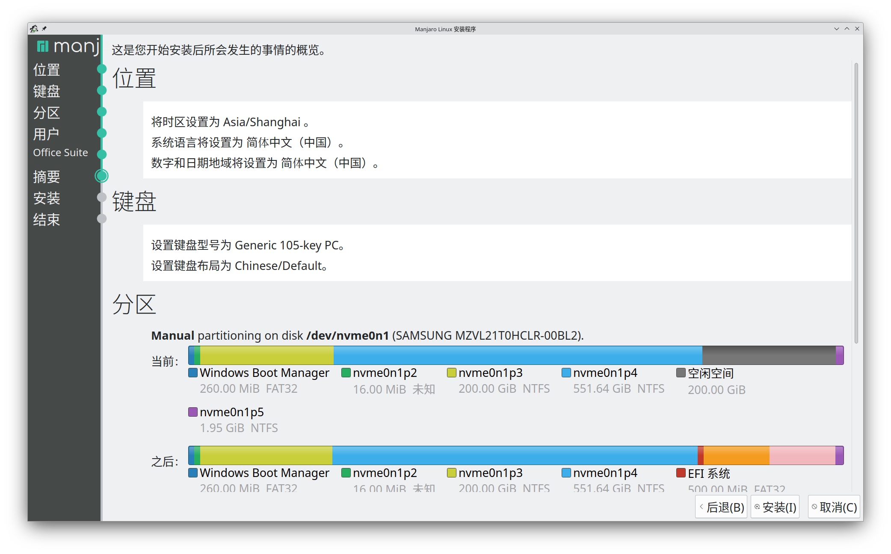Select the Office Suite step in sidebar

pos(60,153)
